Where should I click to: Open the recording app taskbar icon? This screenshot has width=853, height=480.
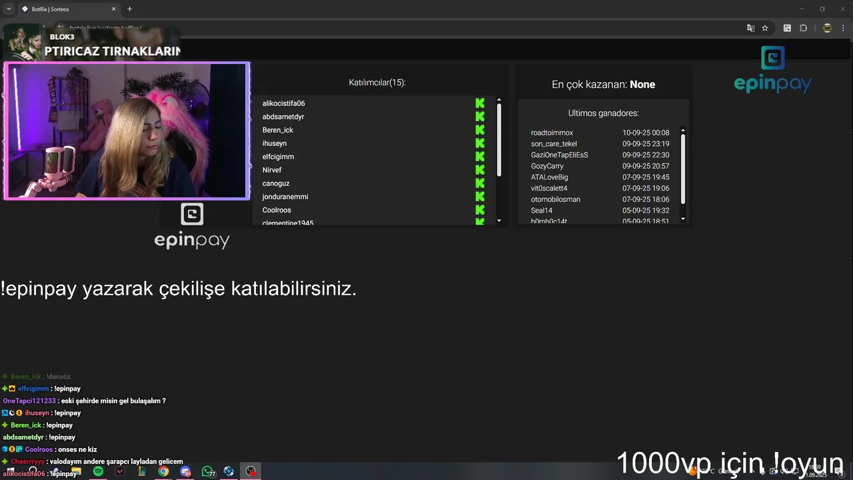click(251, 471)
